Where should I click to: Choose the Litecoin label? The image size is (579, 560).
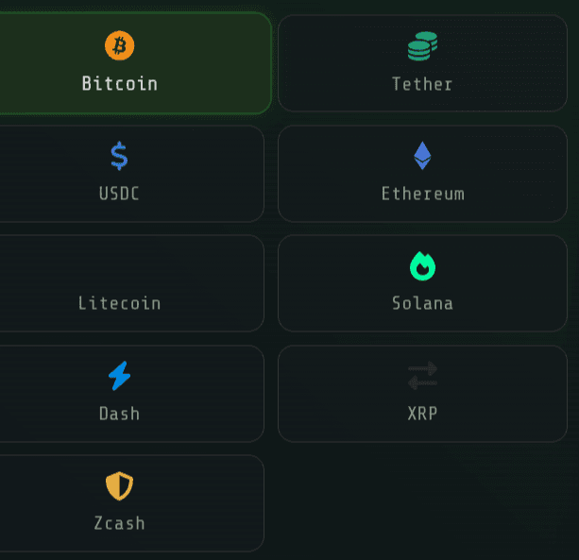119,303
